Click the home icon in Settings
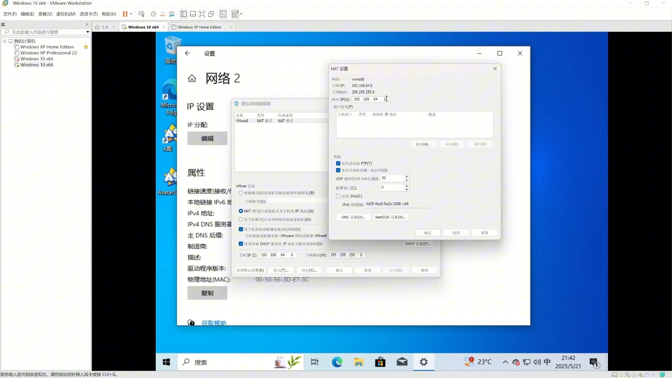672x378 pixels. pyautogui.click(x=192, y=78)
